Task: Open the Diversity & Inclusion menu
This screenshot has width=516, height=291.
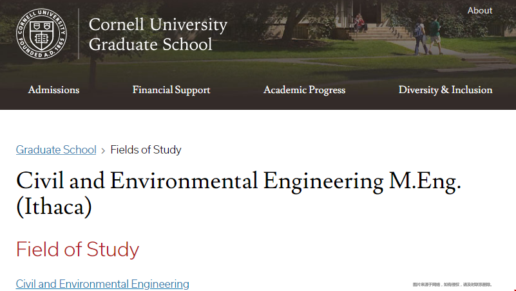Action: tap(445, 90)
